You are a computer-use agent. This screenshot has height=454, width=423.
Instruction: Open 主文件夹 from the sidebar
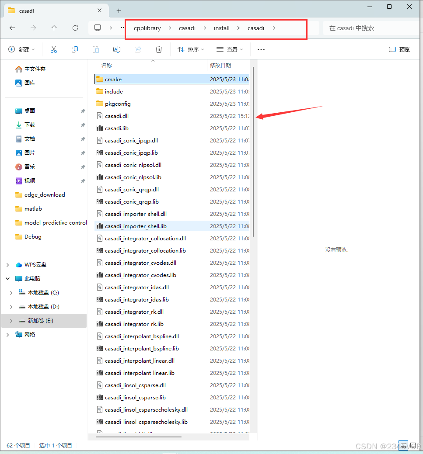click(x=33, y=69)
